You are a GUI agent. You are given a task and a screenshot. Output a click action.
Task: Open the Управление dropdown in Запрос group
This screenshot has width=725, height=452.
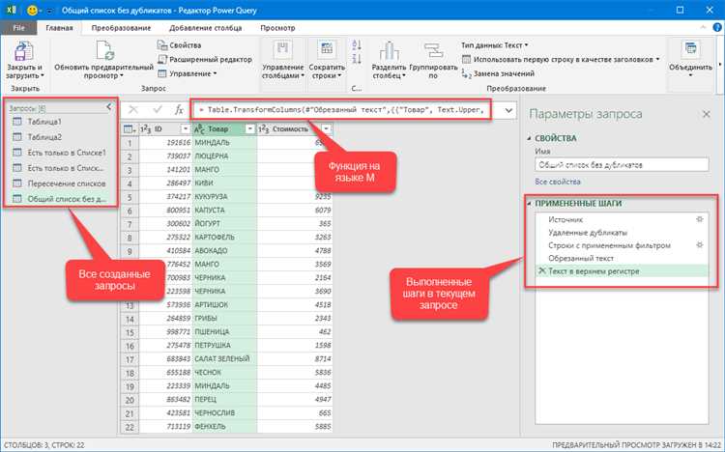(187, 73)
